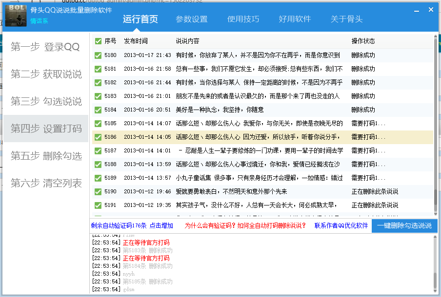
Task: Click the 序号 column header
Action: click(x=110, y=41)
